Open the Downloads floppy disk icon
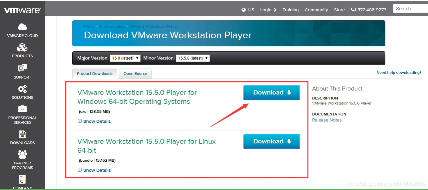Viewport: 428px width, 190px height. tap(22, 134)
